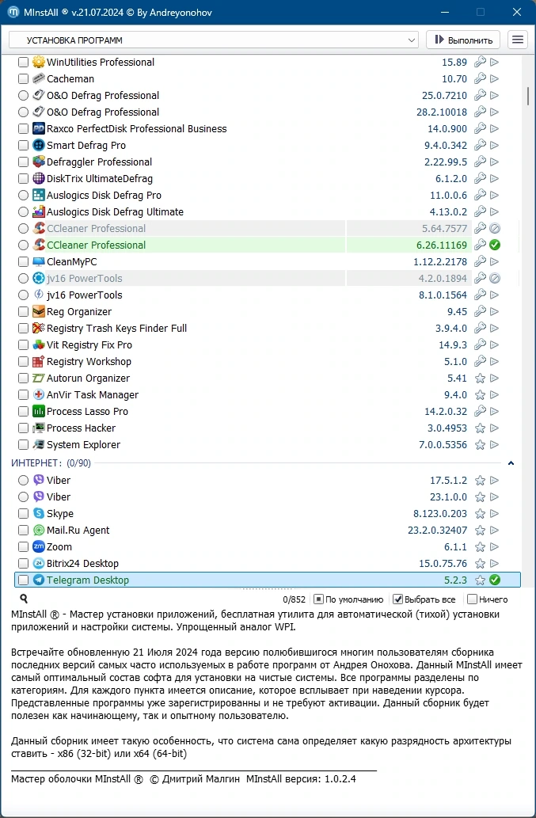Click the Skype app icon
This screenshot has height=818, width=536.
click(38, 513)
